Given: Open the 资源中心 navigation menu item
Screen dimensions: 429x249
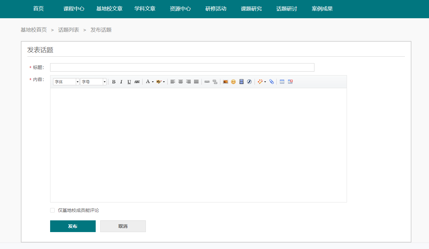Looking at the screenshot, I should pos(180,9).
